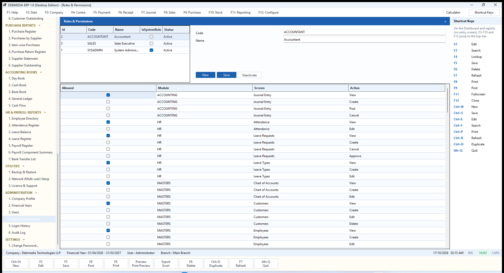
Task: Click the left sidebar vertical scrollbar
Action: pos(58,199)
